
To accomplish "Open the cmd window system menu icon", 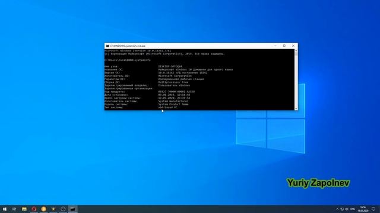I will click(x=107, y=46).
